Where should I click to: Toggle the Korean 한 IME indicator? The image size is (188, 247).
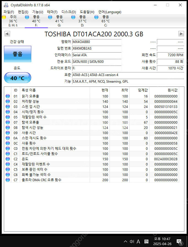[146, 241]
